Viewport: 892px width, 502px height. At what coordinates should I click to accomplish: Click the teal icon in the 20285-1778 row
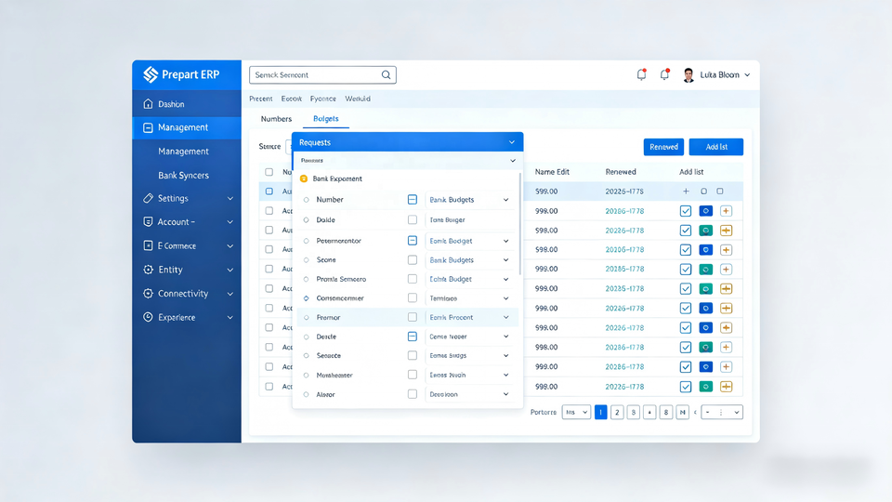[705, 270]
